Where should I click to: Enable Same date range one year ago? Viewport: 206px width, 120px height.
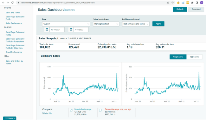click(x=100, y=110)
